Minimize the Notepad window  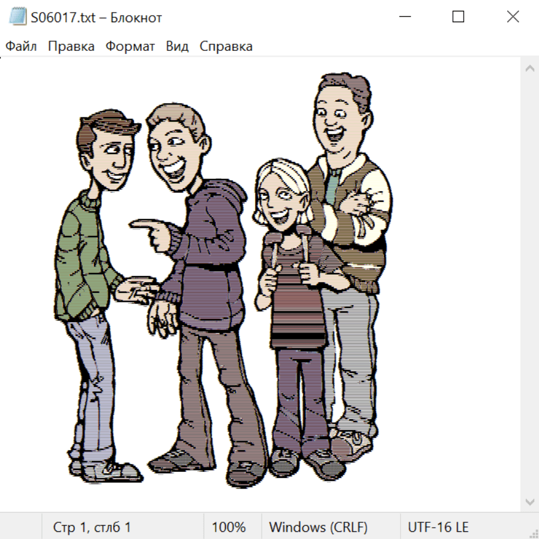404,17
